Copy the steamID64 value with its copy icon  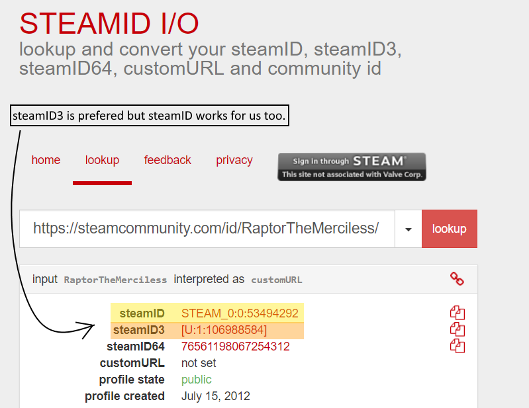click(457, 346)
